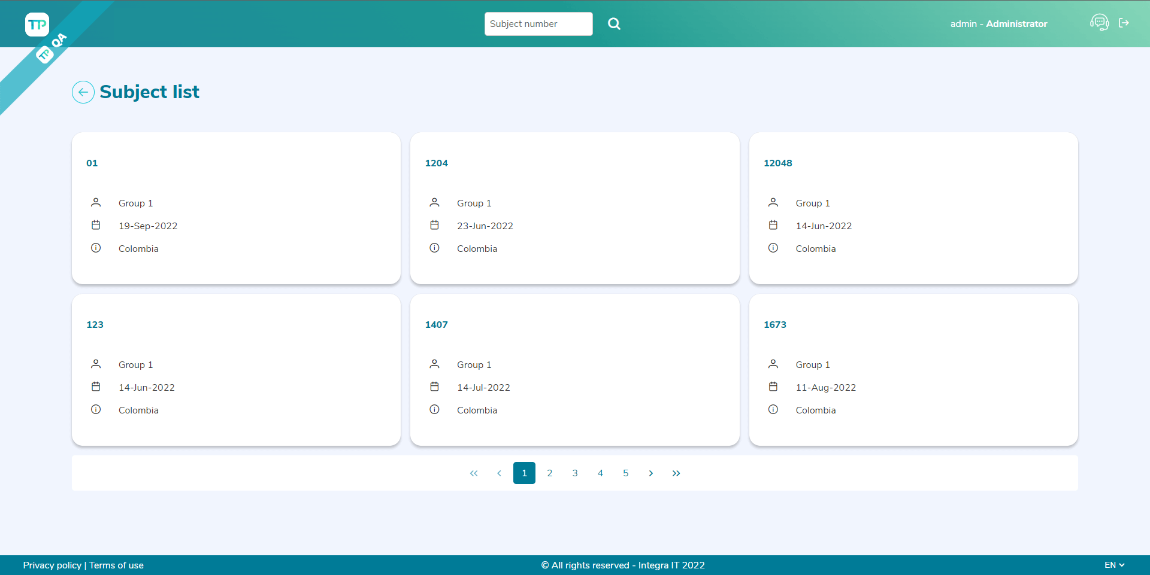Focus the Subject number search field
1150x575 pixels.
(538, 24)
